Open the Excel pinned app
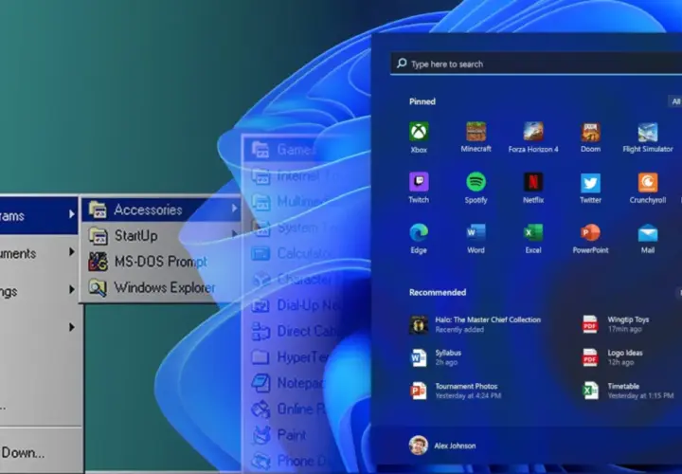Viewport: 682px width, 474px height. click(533, 233)
